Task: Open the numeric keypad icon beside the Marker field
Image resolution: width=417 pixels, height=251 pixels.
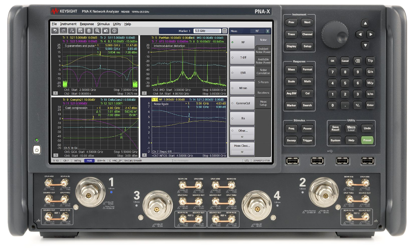Action: coord(225,31)
